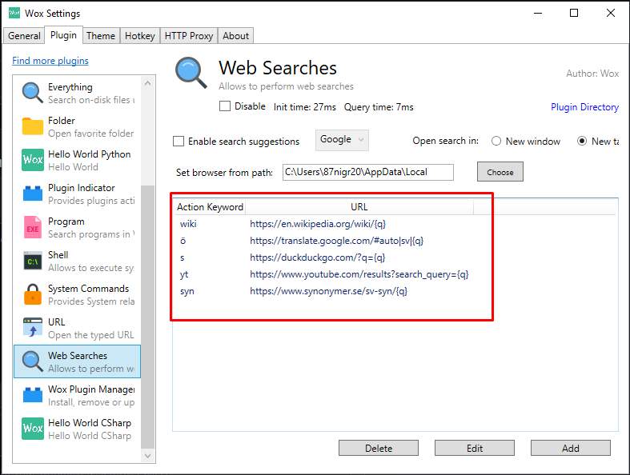
Task: Click the URL column header
Action: tap(359, 207)
